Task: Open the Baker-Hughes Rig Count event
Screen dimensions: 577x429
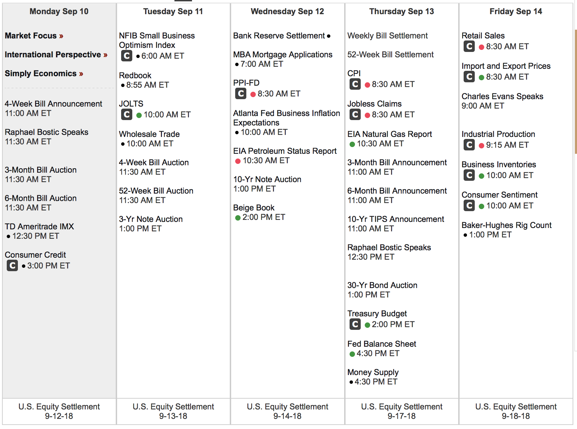Action: (506, 225)
